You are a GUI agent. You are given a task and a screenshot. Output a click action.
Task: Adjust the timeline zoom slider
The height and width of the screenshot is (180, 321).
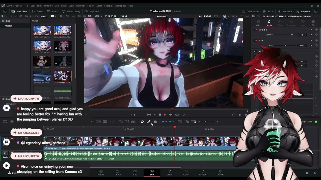pyautogui.click(x=205, y=122)
